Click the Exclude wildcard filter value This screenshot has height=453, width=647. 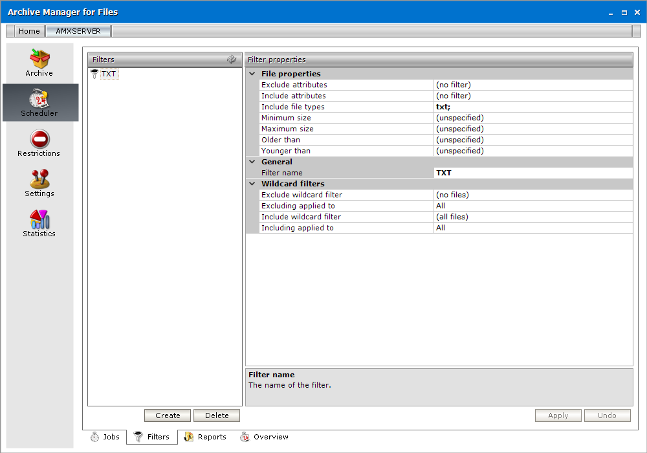click(x=532, y=195)
